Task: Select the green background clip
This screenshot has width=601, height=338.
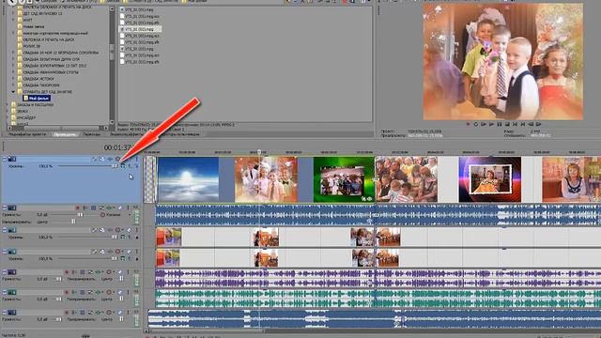Action: pos(344,179)
